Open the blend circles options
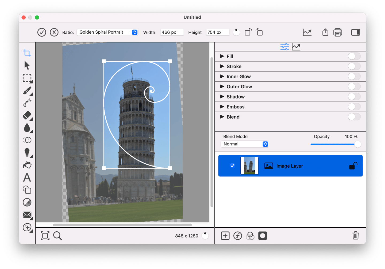 [250, 236]
